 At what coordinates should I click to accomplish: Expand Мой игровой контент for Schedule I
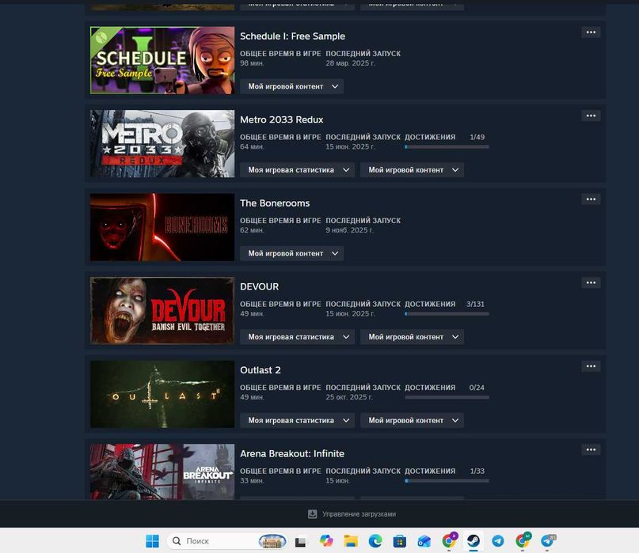click(x=292, y=86)
